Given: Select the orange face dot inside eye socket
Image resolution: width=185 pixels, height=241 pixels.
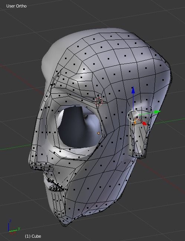Looking at the screenshot, I should pyautogui.click(x=98, y=133).
